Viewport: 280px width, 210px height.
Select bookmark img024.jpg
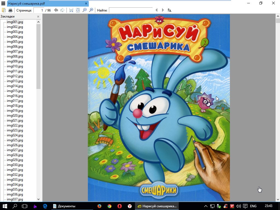[x=15, y=135]
